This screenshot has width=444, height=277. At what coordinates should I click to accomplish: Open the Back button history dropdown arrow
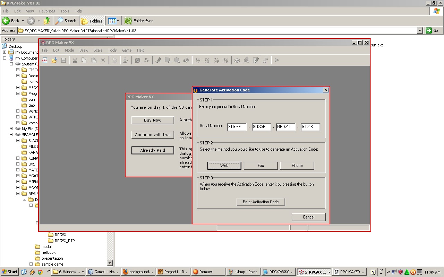23,21
